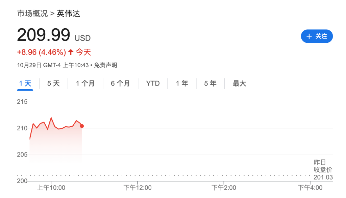Switch to the 1 个月 time range tab

pos(85,83)
